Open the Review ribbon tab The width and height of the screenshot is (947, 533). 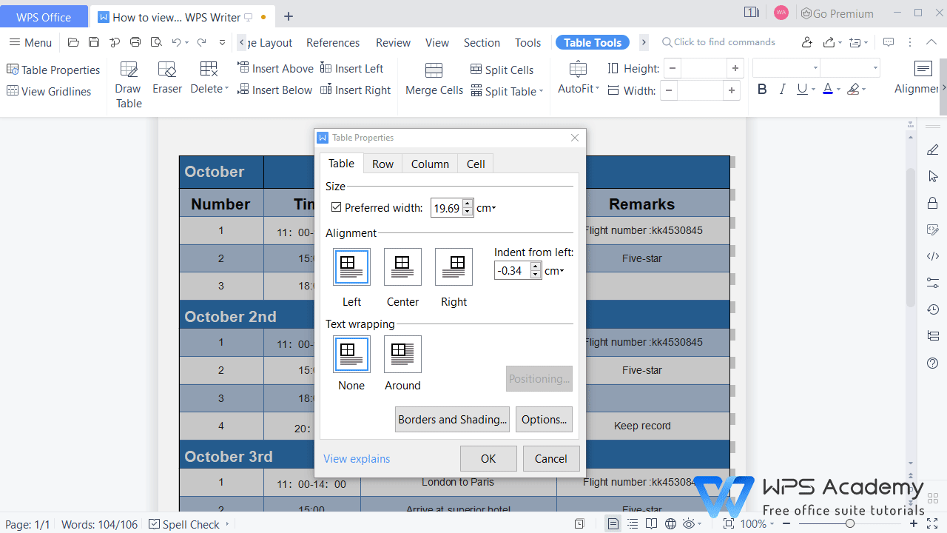[x=393, y=42]
